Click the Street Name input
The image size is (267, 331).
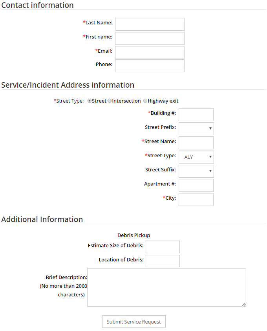[196, 143]
